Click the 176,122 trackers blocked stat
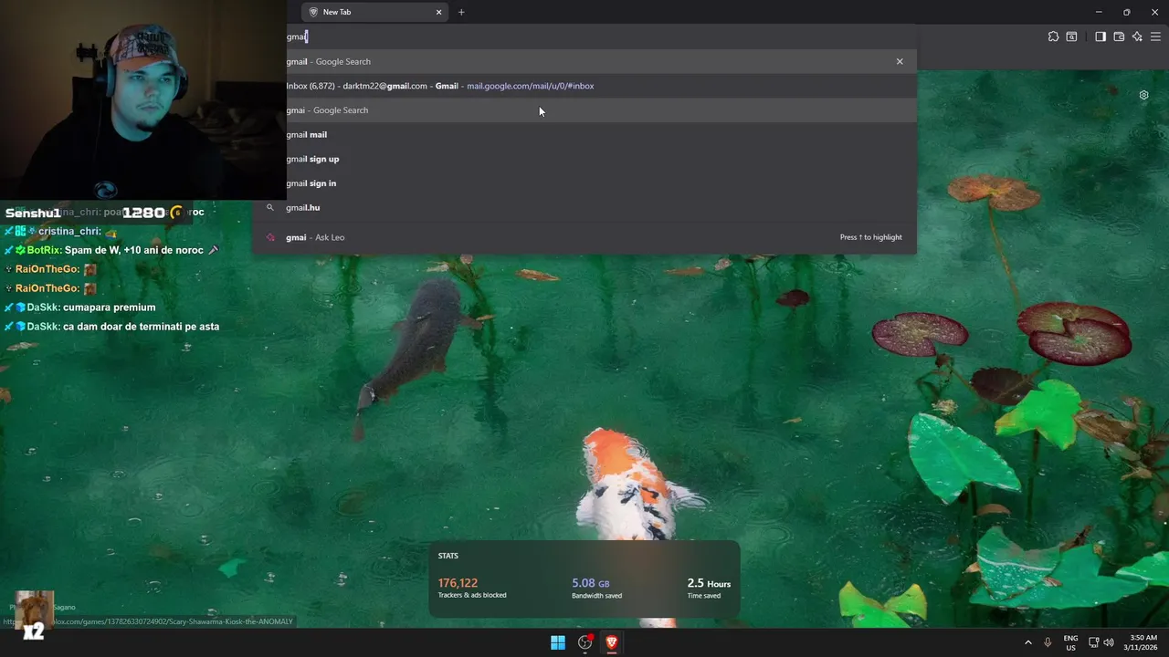This screenshot has height=657, width=1169. click(472, 588)
